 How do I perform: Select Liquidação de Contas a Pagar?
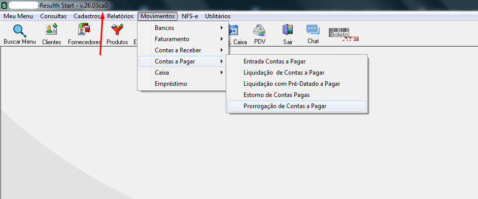click(x=297, y=73)
